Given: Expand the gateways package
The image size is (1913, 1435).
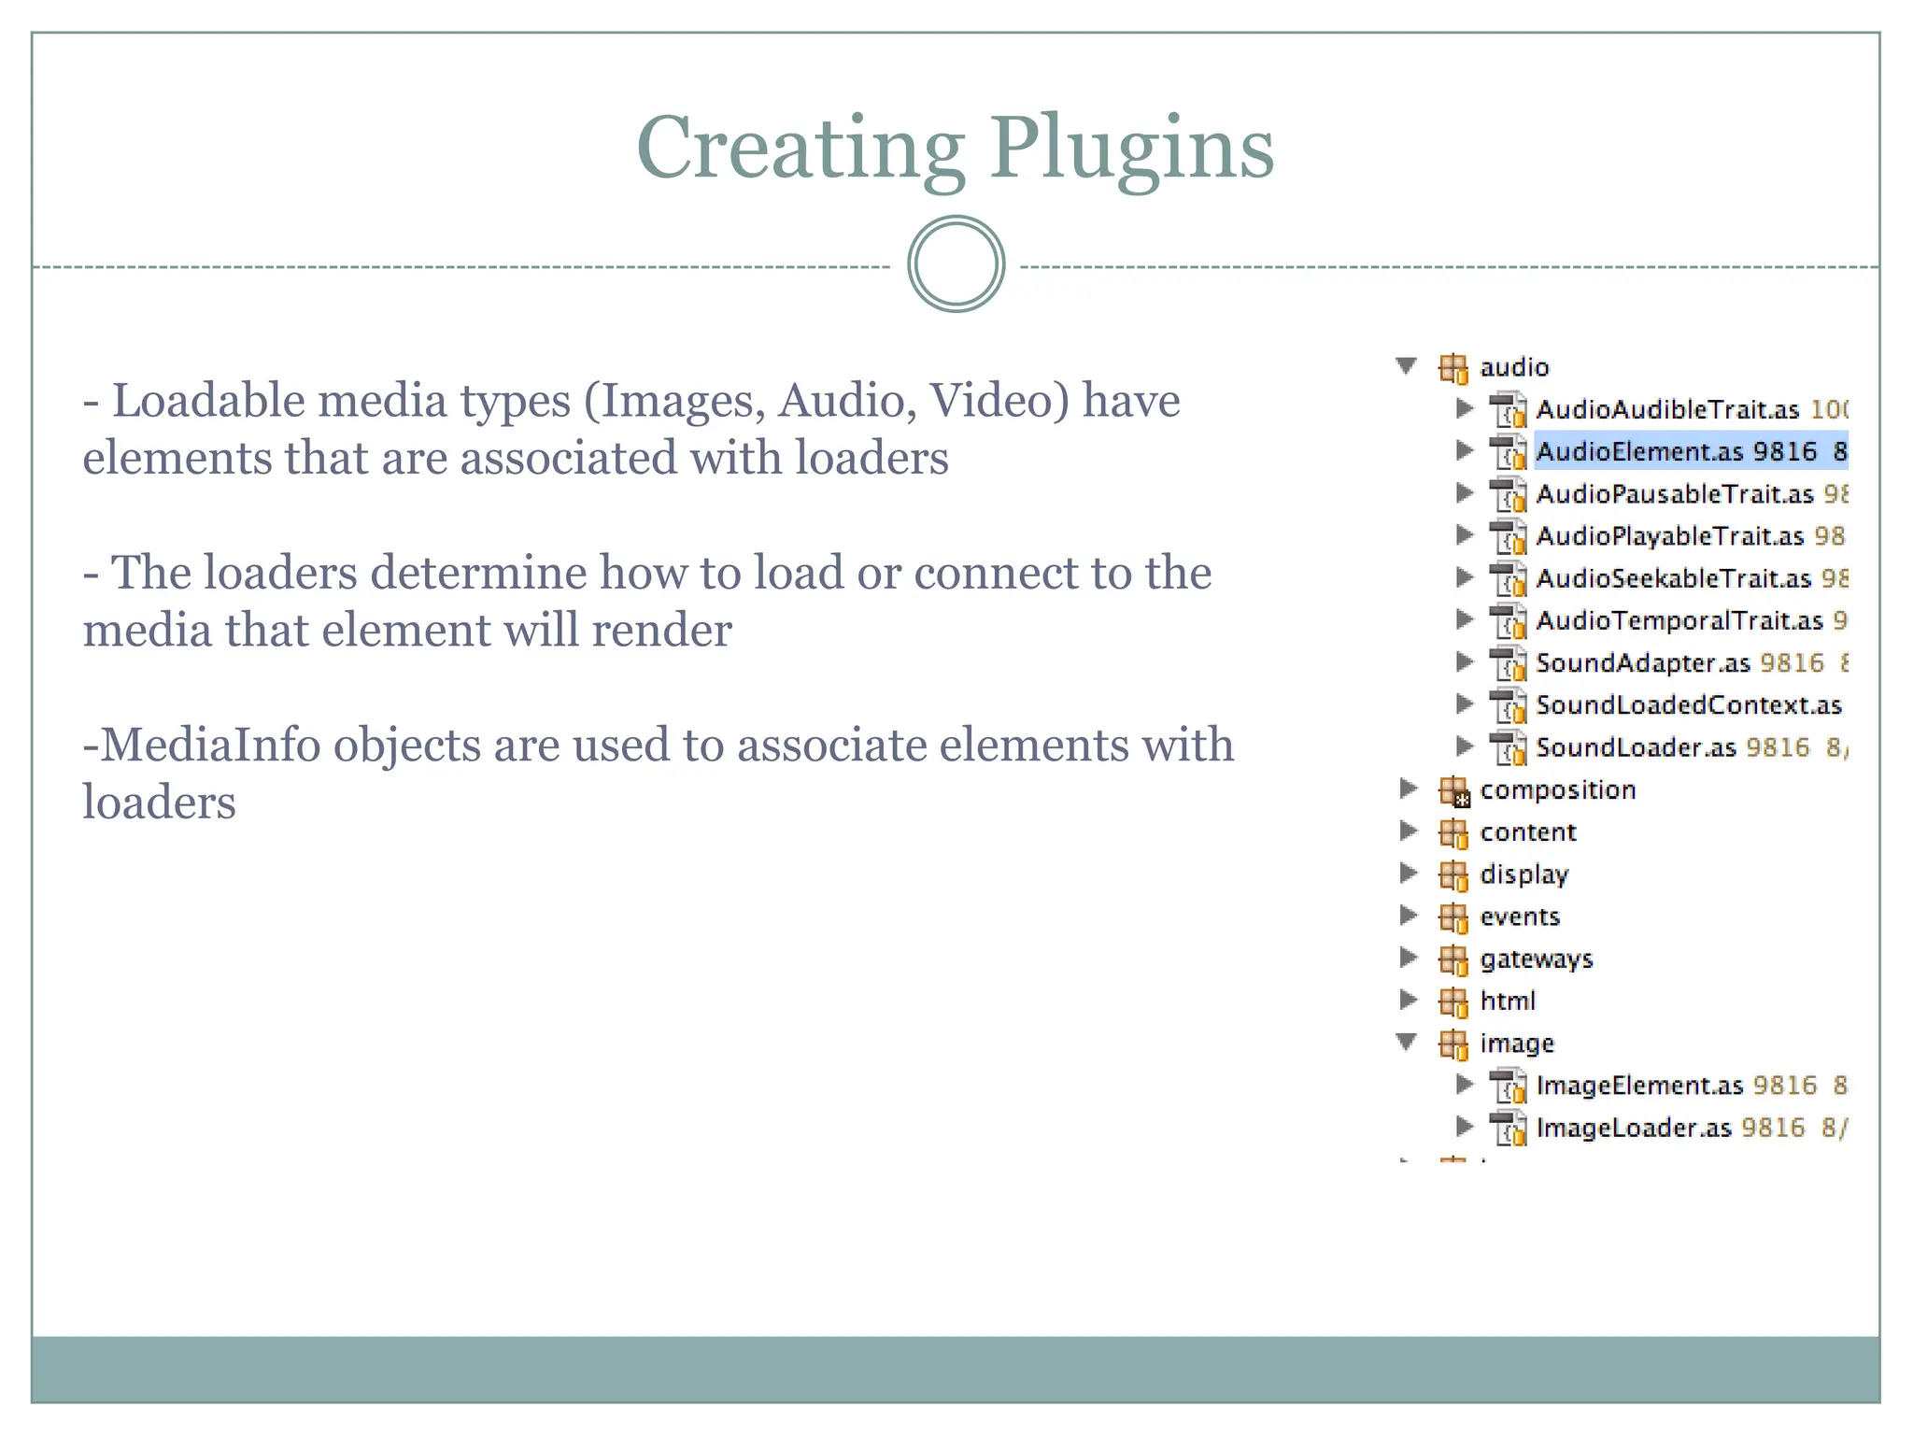Looking at the screenshot, I should click(1409, 957).
